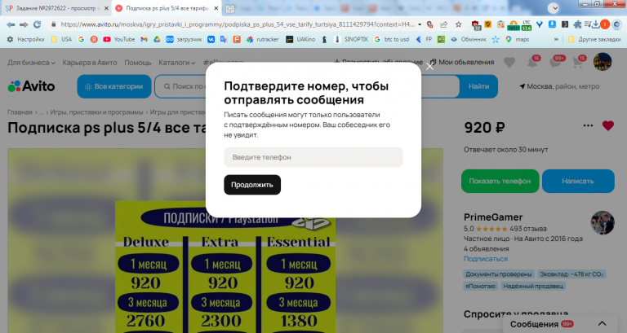Screen dimensions: 627x333
Task: Open the Обмінник bookmark
Action: 469,39
